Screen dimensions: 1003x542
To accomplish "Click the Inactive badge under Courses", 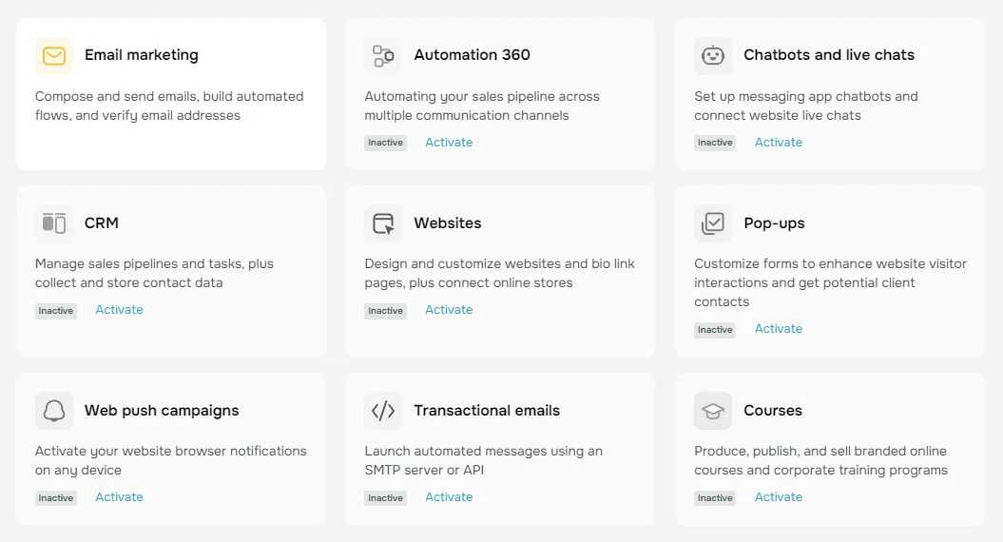I will click(x=715, y=498).
